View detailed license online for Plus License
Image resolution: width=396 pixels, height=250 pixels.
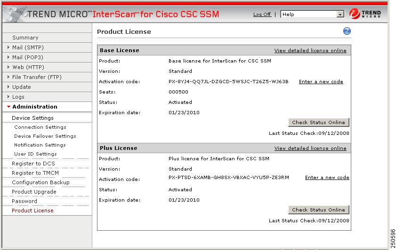click(x=310, y=148)
